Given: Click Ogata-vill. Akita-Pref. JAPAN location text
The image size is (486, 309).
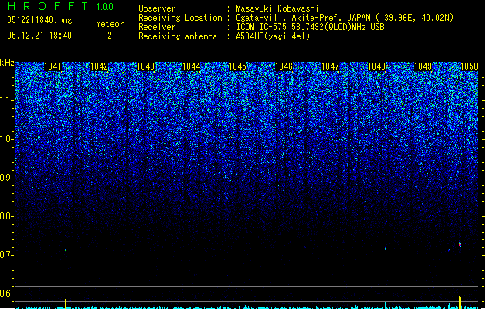Looking at the screenshot, I should [345, 18].
